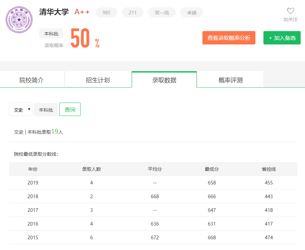Click 清华大学 title text
305x250 pixels.
coord(54,12)
